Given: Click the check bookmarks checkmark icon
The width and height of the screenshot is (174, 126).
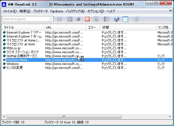Looking at the screenshot, I should pyautogui.click(x=70, y=19).
